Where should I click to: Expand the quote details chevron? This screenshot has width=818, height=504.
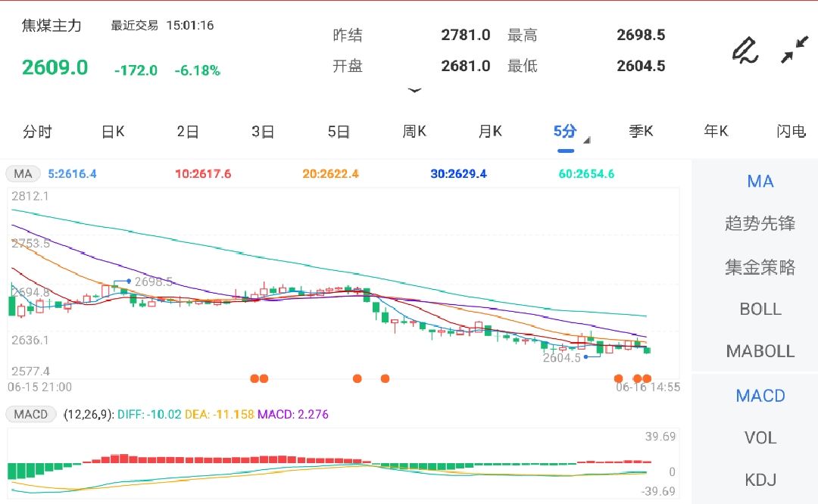[x=415, y=91]
